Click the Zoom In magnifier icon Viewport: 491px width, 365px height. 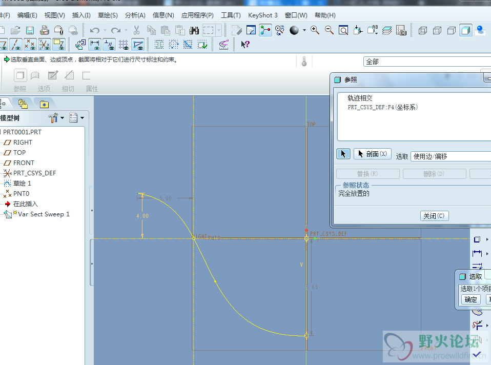[315, 30]
